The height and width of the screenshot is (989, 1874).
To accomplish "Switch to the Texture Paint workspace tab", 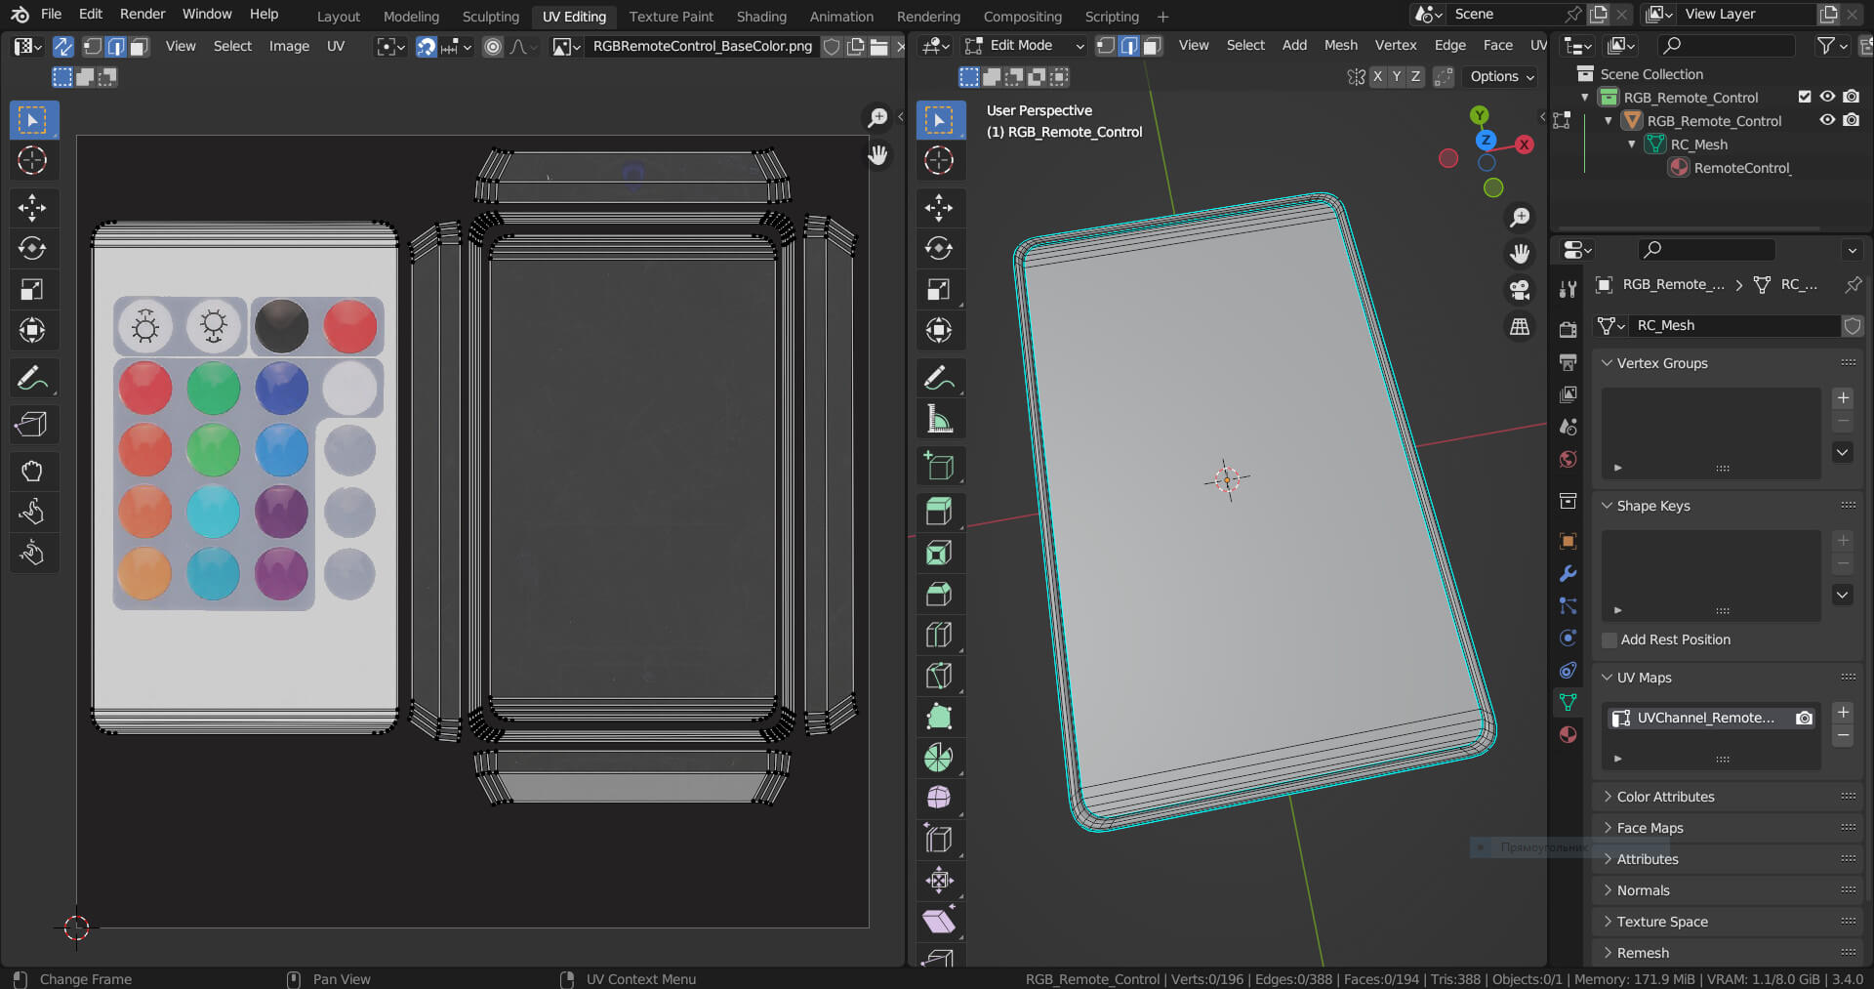I will click(671, 17).
